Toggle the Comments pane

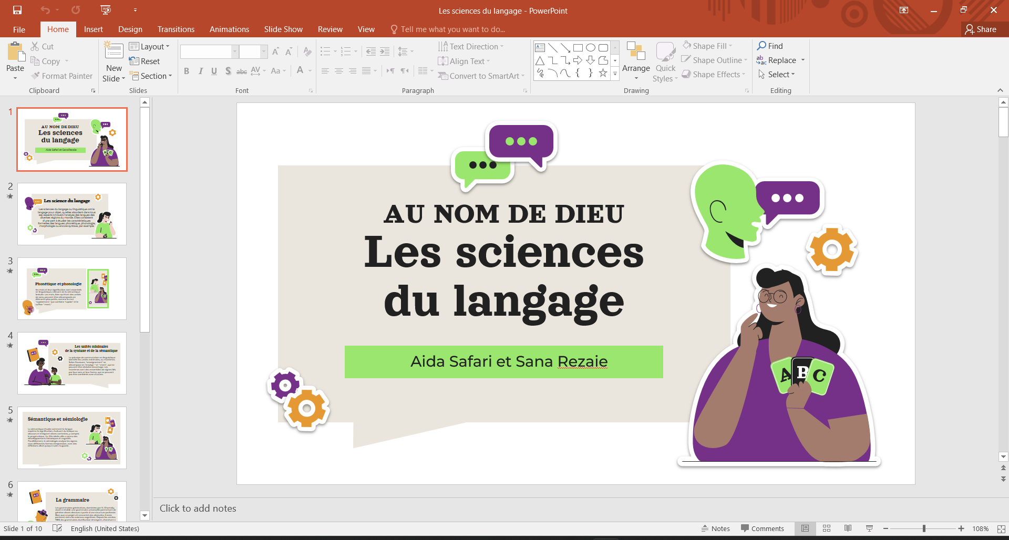(x=763, y=528)
